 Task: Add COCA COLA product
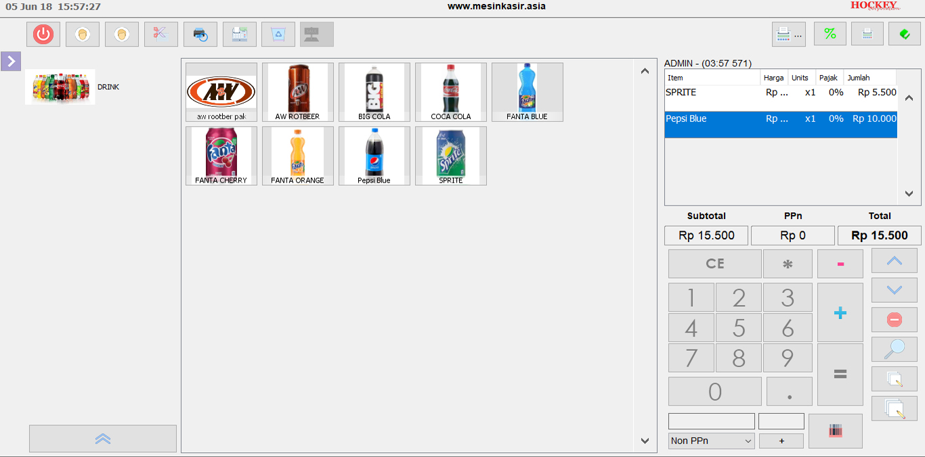(451, 92)
